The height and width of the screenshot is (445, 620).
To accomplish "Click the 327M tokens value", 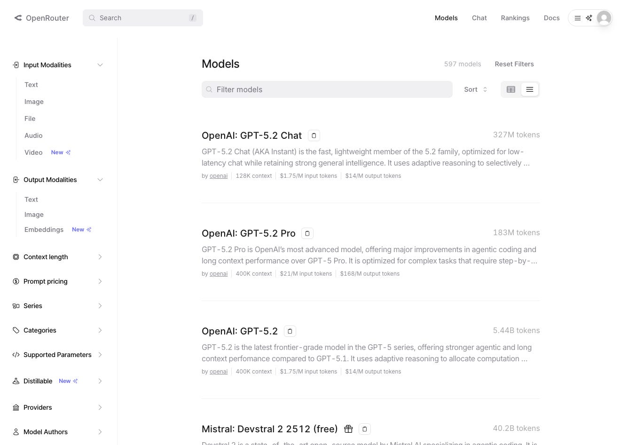I will (516, 135).
